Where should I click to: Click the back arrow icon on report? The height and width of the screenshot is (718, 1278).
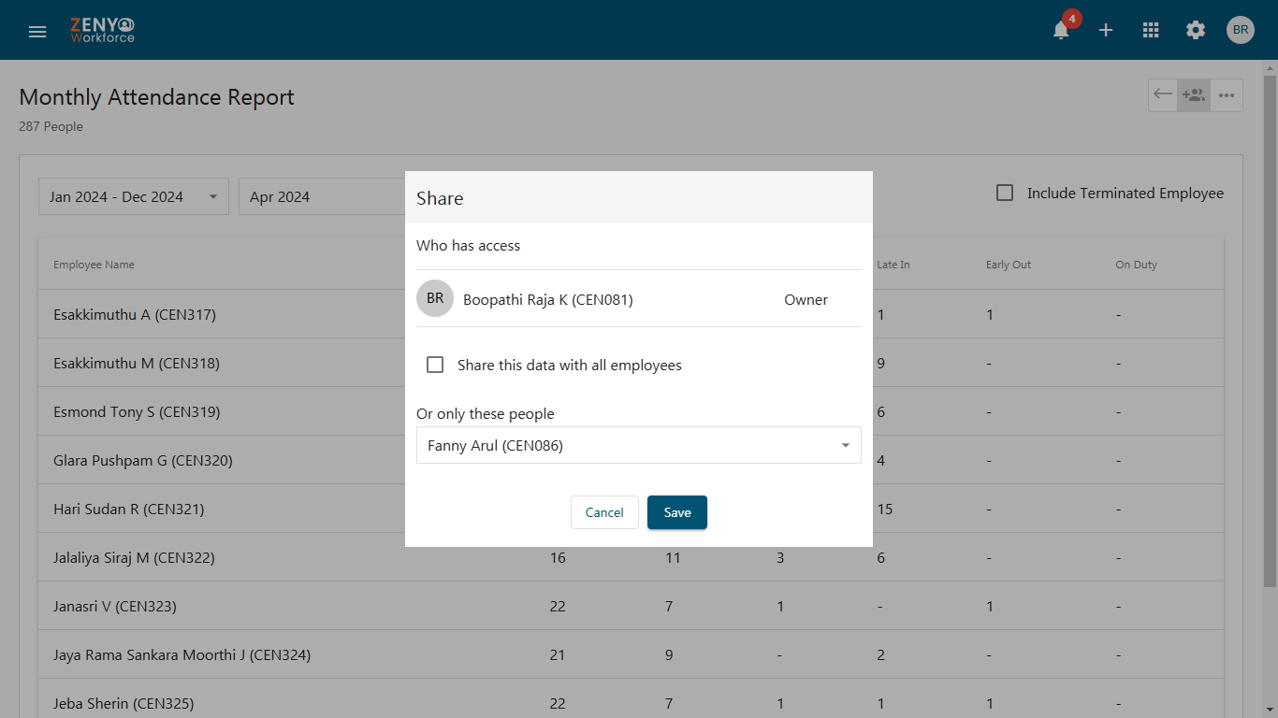tap(1163, 94)
